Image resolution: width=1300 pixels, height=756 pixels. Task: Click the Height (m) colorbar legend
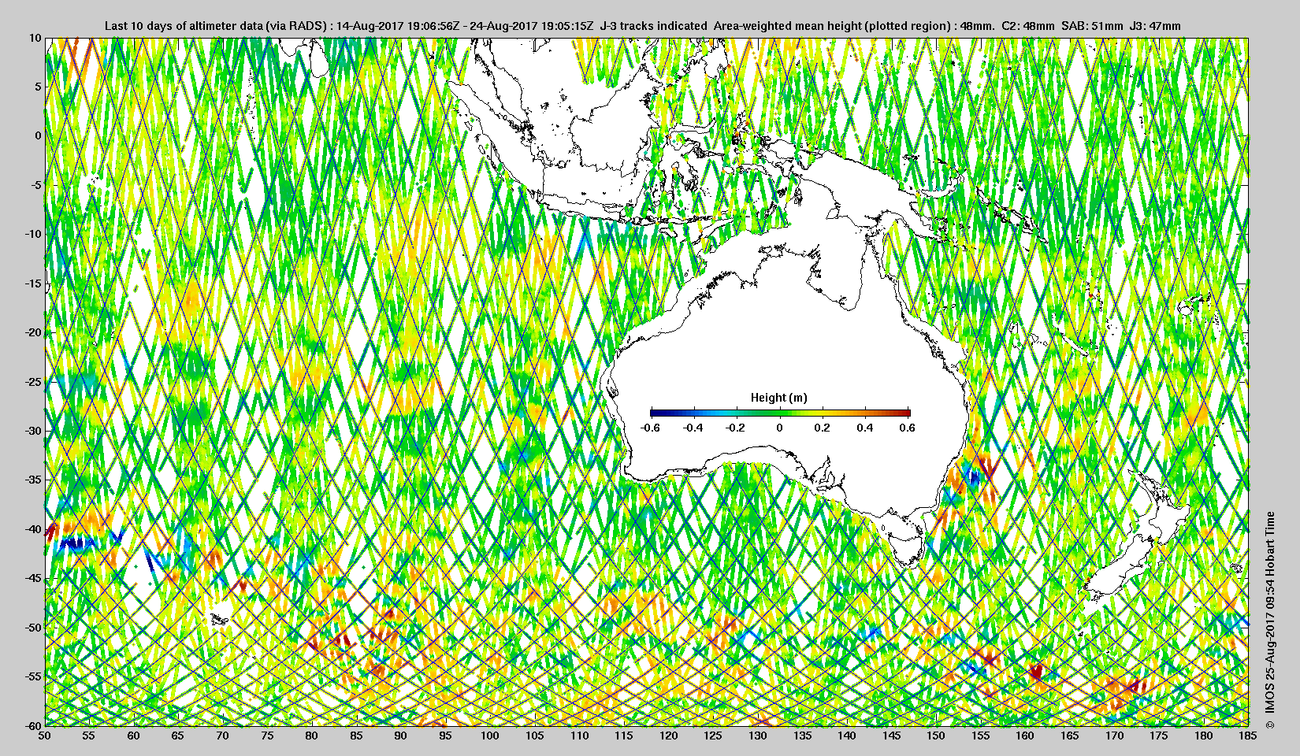pos(780,412)
